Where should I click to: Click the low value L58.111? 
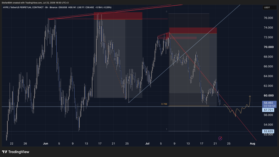tap(81, 7)
